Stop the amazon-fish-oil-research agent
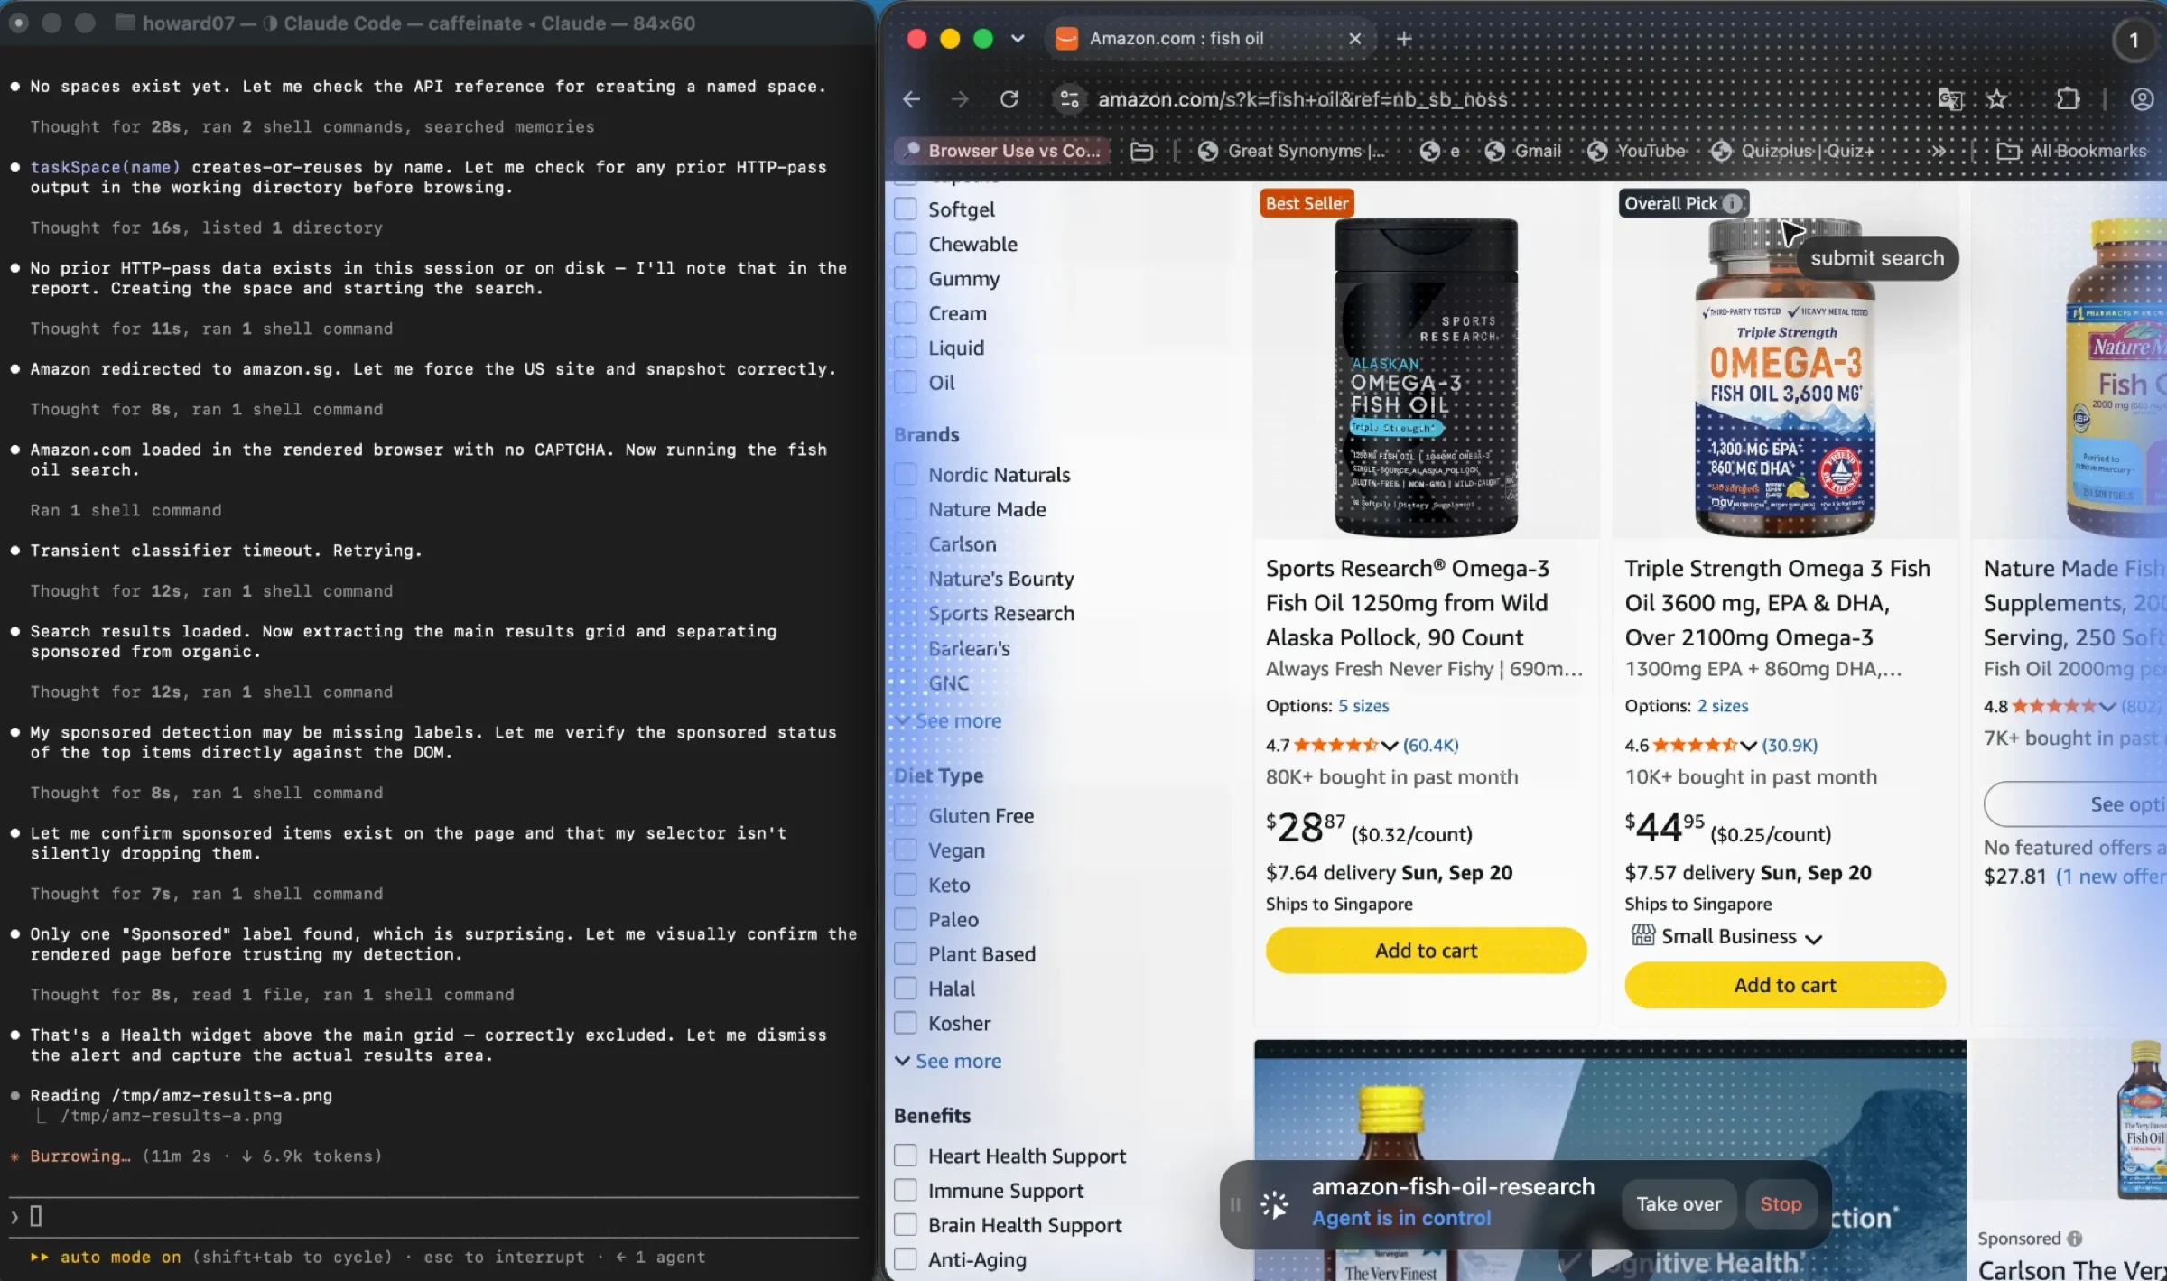Screen dimensions: 2167x1281 pos(1781,1204)
